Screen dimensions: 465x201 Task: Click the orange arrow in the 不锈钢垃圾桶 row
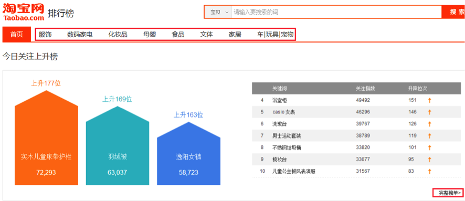429,147
